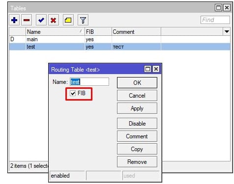Open filter using funnel icon

click(x=83, y=20)
